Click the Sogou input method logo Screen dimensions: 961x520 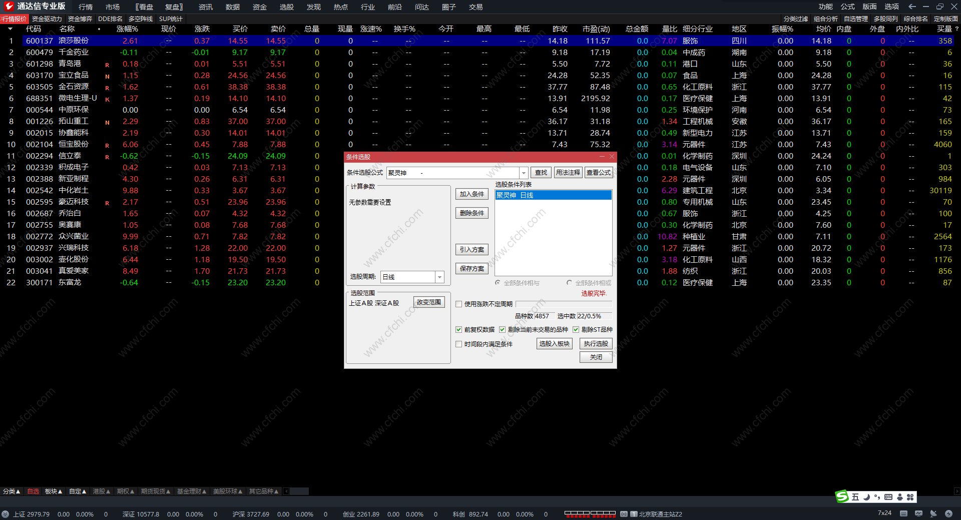pyautogui.click(x=842, y=496)
